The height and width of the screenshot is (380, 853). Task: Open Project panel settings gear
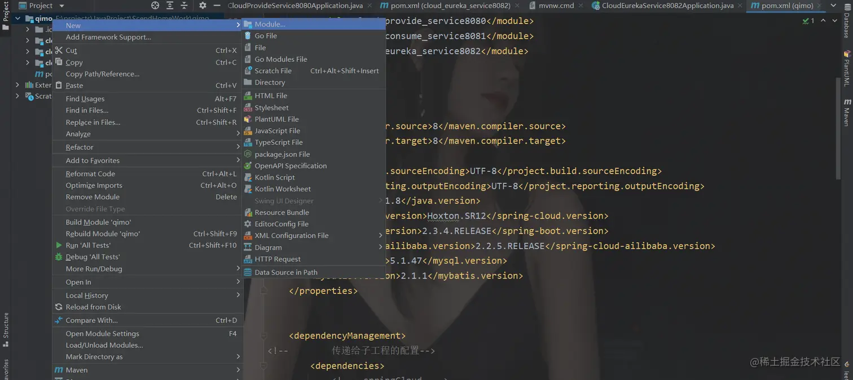point(203,6)
